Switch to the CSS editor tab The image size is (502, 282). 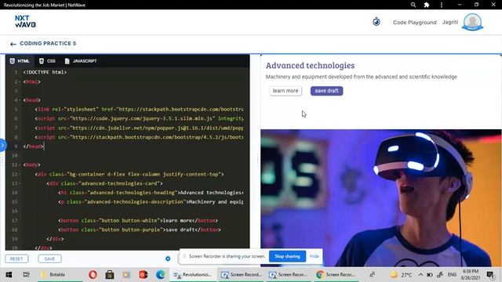click(x=47, y=61)
